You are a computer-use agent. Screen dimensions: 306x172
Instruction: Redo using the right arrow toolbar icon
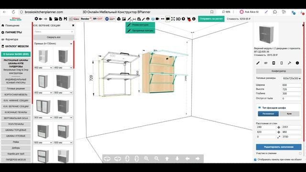click(45, 19)
